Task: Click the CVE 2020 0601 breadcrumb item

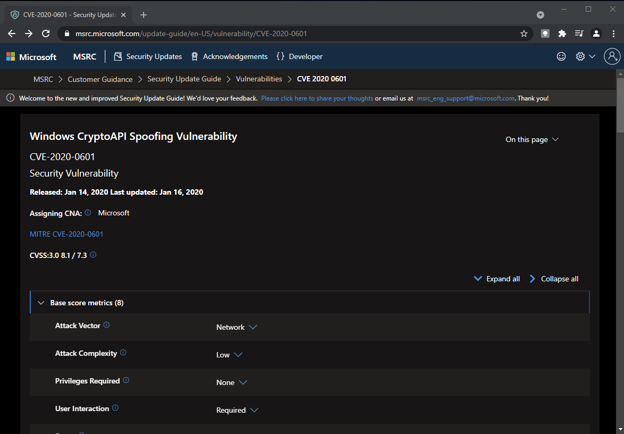Action: coord(321,79)
